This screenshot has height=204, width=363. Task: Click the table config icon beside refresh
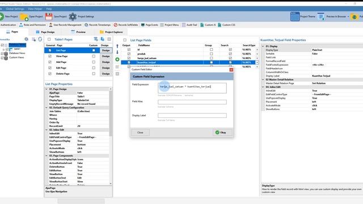click(34, 39)
